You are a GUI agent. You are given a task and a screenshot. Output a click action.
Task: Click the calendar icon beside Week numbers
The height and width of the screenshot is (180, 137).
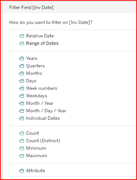coord(21,88)
